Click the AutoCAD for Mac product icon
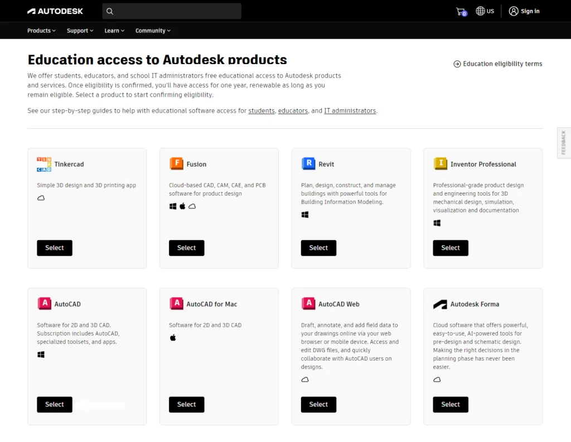This screenshot has height=442, width=571. [176, 303]
